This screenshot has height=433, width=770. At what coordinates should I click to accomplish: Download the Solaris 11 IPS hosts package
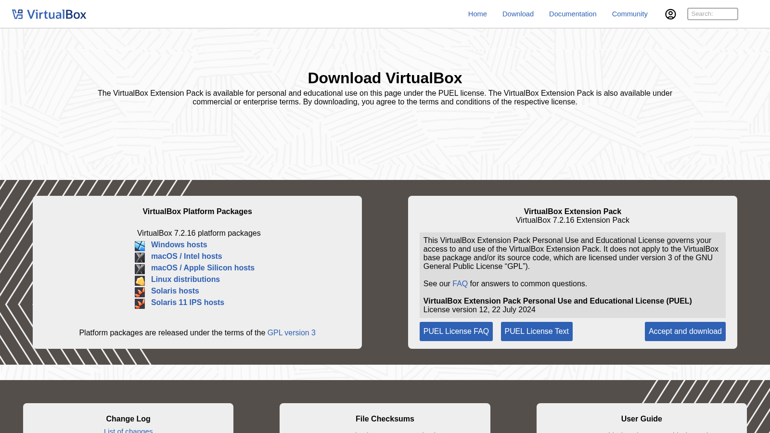point(188,303)
